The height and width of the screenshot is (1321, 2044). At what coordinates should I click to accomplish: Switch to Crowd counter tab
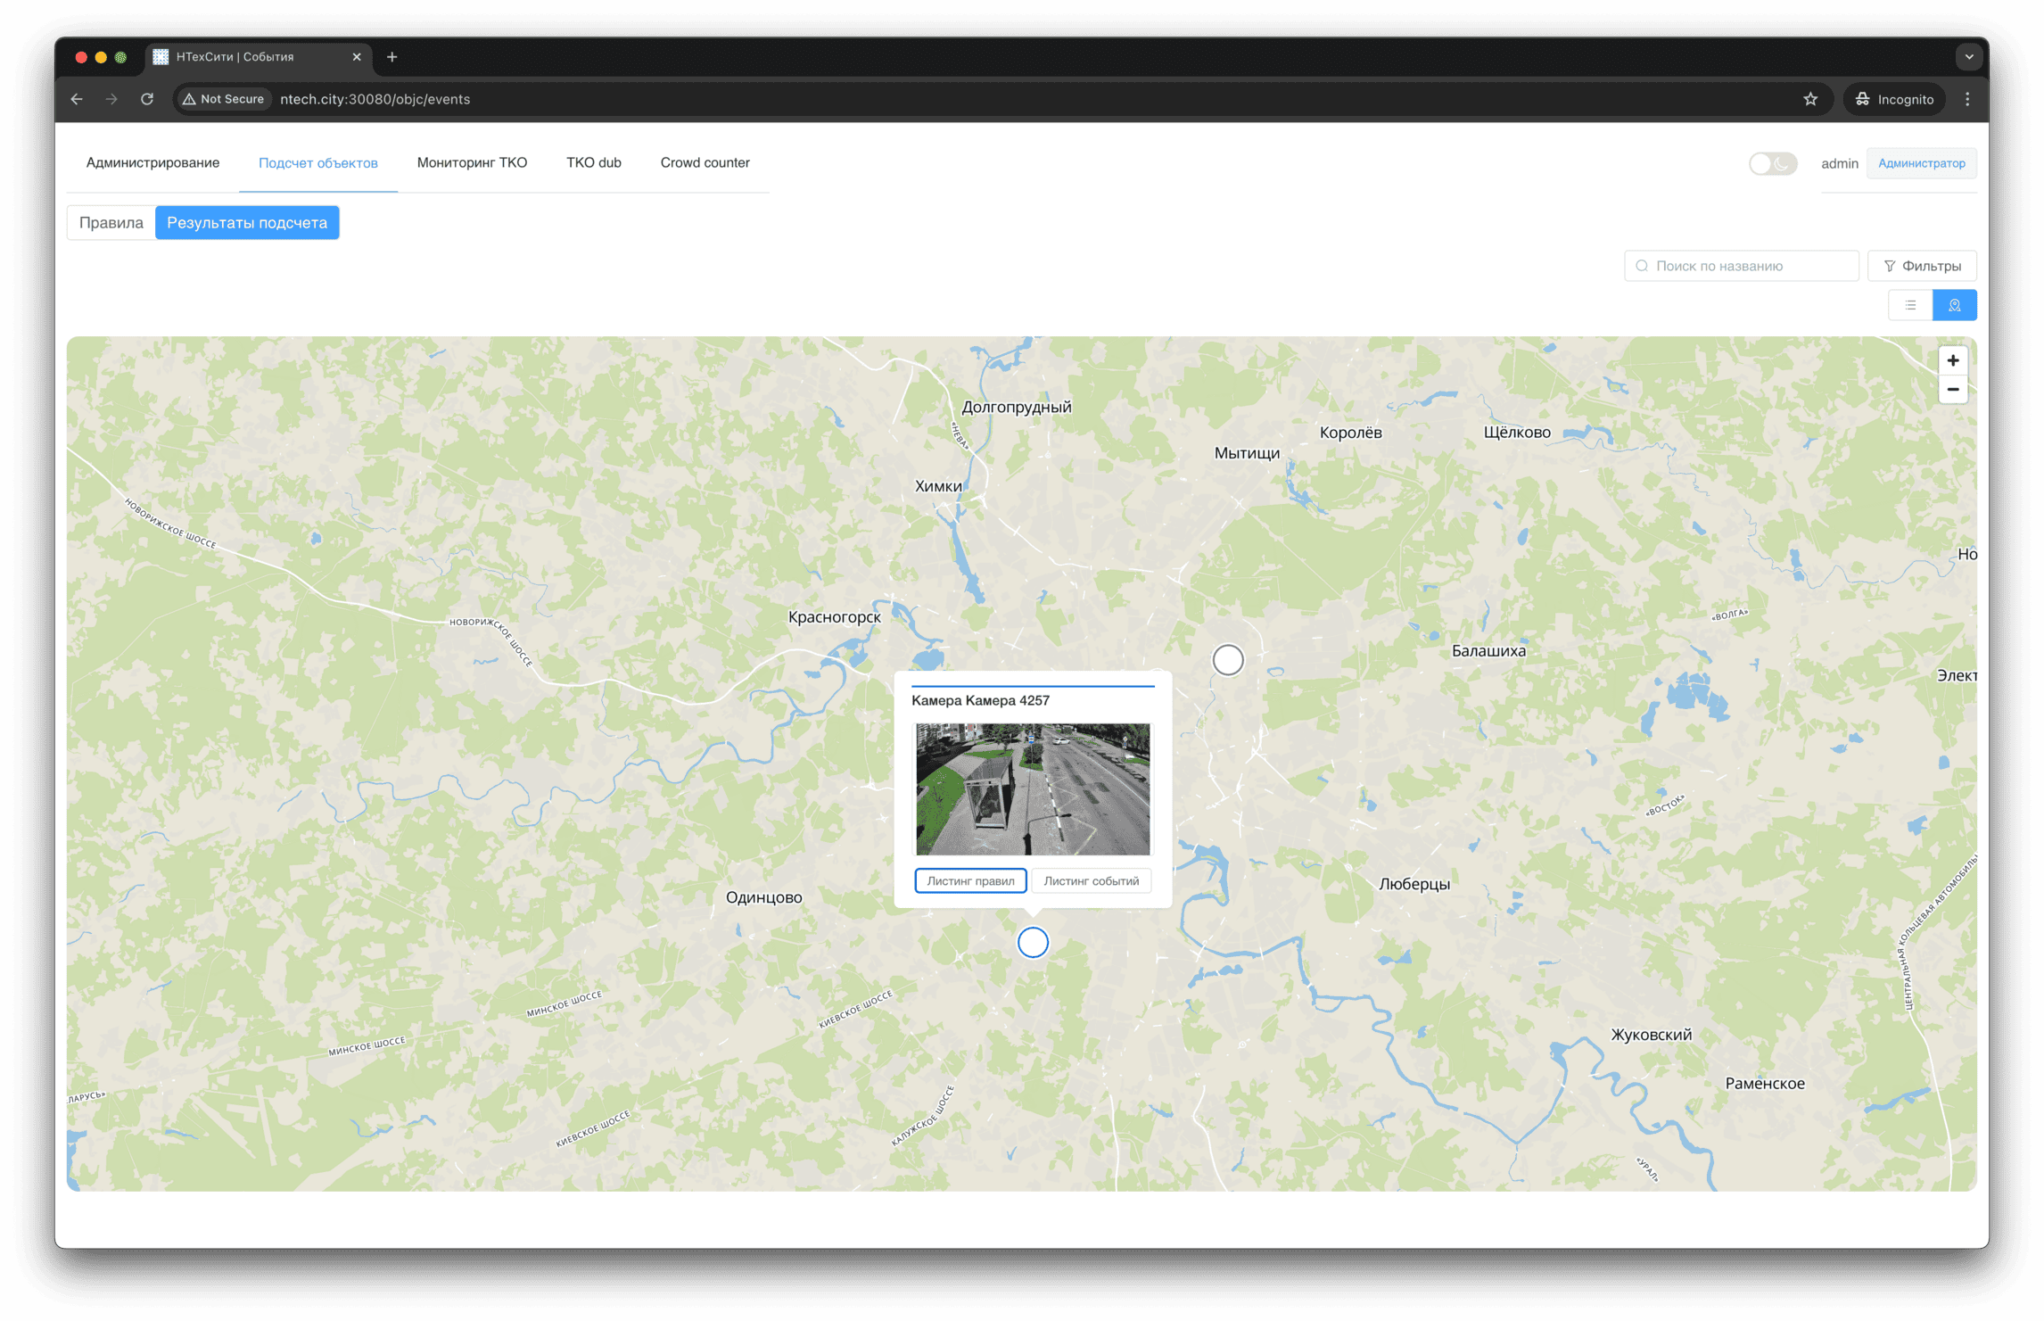pos(705,162)
